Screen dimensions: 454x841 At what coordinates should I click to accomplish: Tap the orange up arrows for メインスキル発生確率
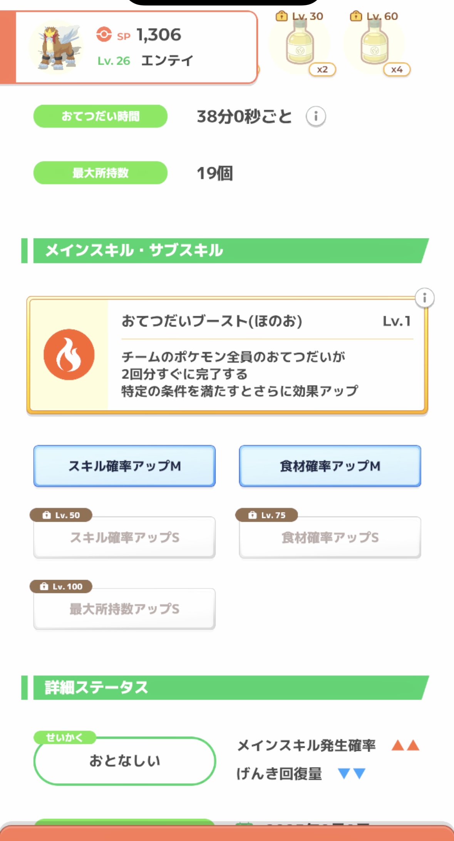tap(405, 746)
